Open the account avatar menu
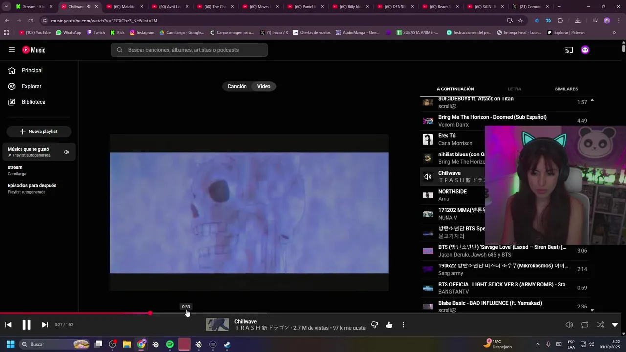The image size is (626, 352). tap(585, 50)
